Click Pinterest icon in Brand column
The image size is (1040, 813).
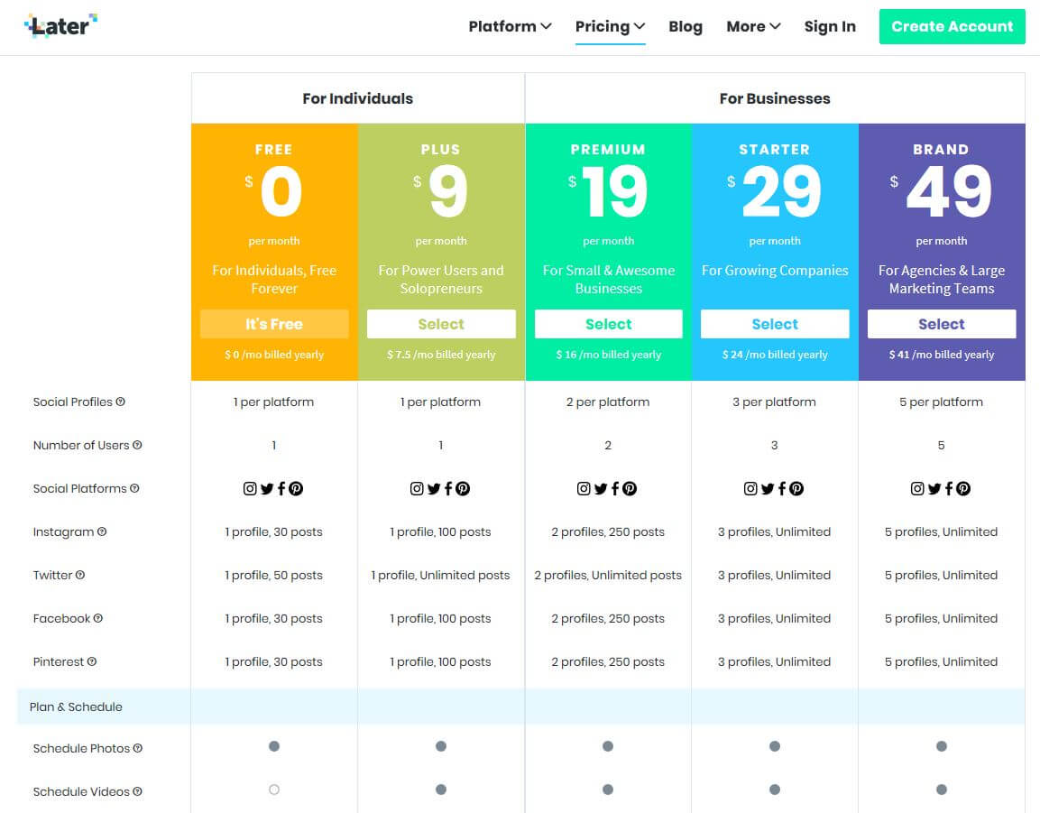(963, 488)
